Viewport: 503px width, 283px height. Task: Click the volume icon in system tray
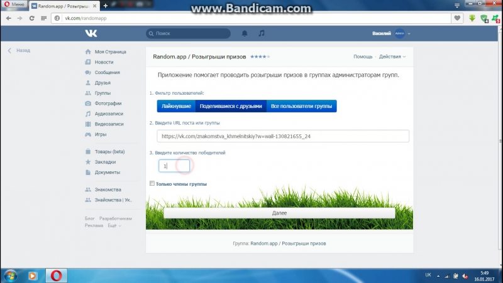pos(465,276)
